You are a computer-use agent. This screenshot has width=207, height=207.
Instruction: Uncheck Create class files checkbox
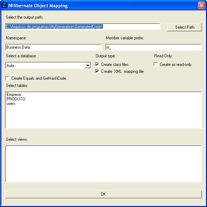click(97, 64)
